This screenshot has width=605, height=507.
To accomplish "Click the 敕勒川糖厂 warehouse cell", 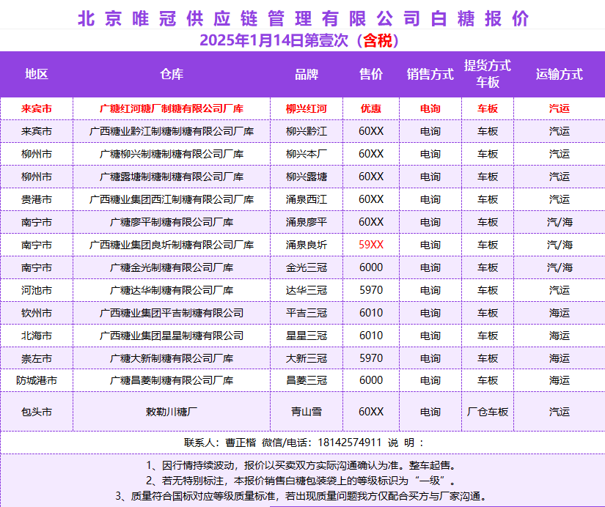I will [x=172, y=412].
